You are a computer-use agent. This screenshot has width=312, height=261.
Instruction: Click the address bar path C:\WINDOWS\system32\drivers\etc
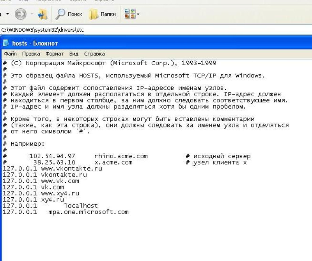pos(43,30)
